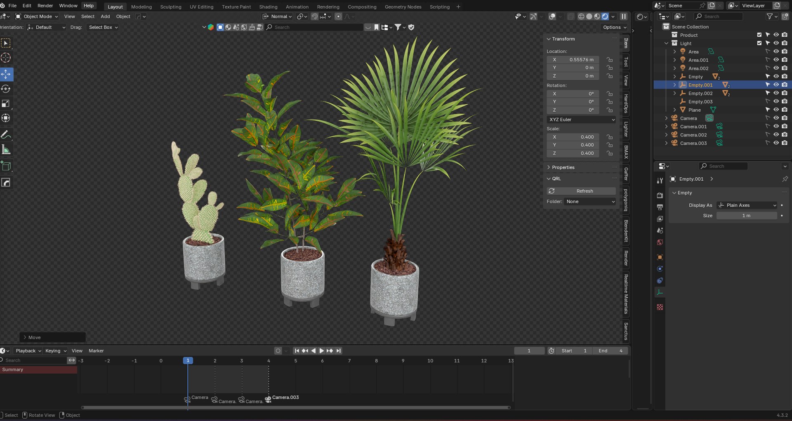
Task: Select the Cursor tool in the viewport toolbar
Action: 6,58
